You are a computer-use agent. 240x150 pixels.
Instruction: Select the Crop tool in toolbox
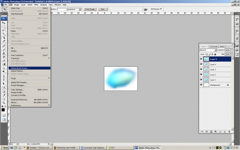pos(4,38)
